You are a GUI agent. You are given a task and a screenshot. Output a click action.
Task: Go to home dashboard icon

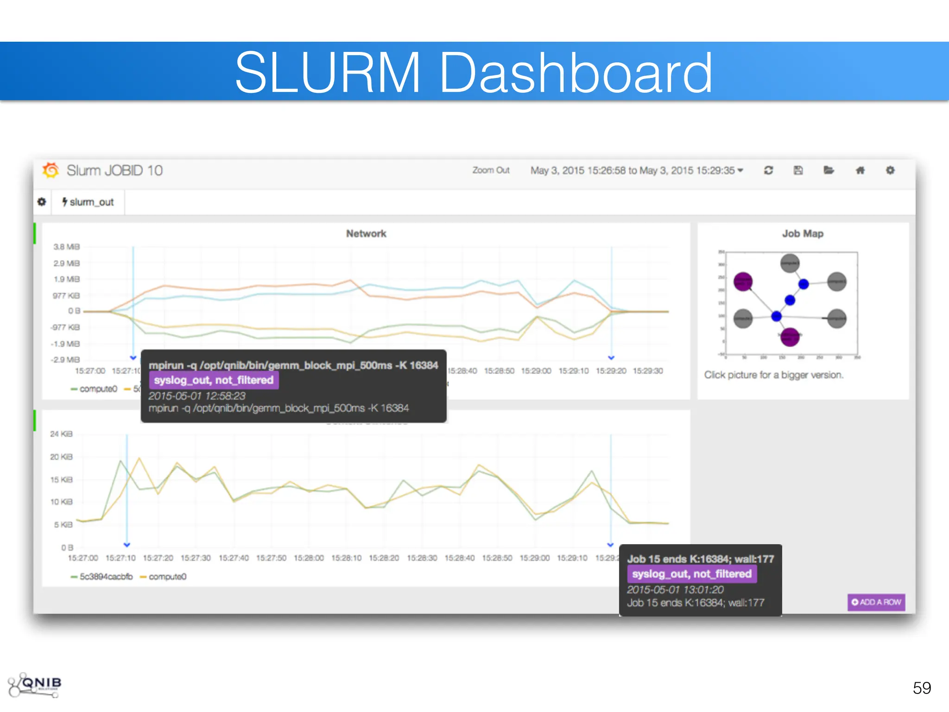pyautogui.click(x=860, y=170)
